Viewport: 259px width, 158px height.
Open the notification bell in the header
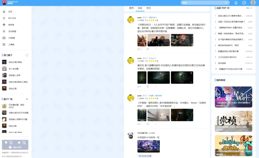[236, 3]
